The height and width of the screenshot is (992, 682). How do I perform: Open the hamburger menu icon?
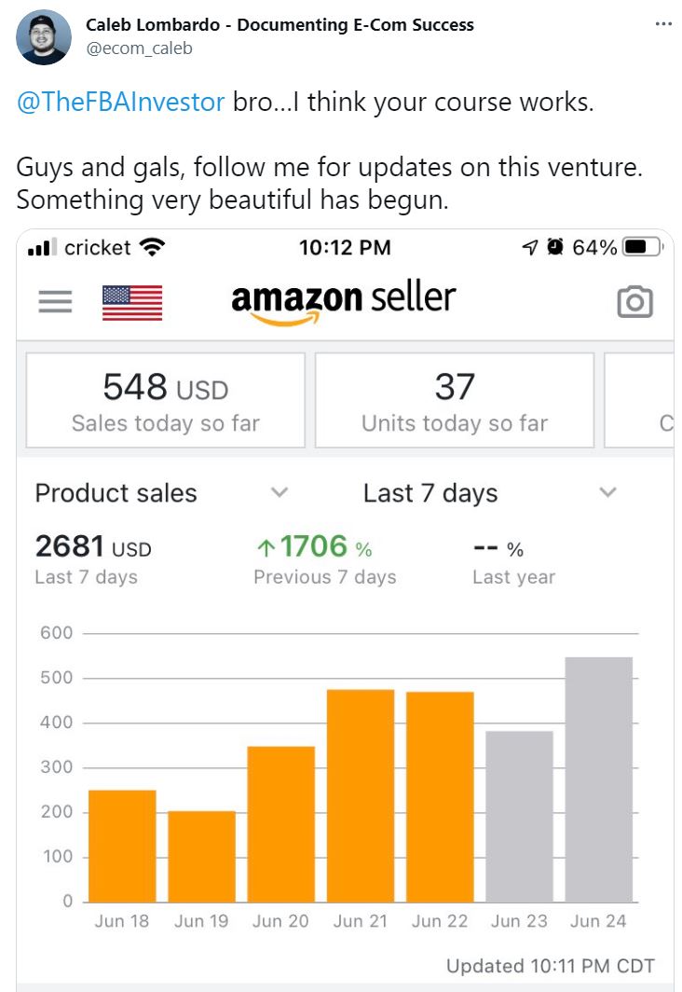click(x=55, y=302)
